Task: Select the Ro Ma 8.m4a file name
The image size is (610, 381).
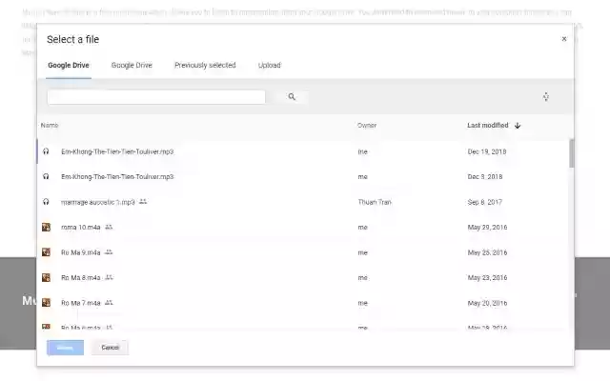Action: click(80, 278)
